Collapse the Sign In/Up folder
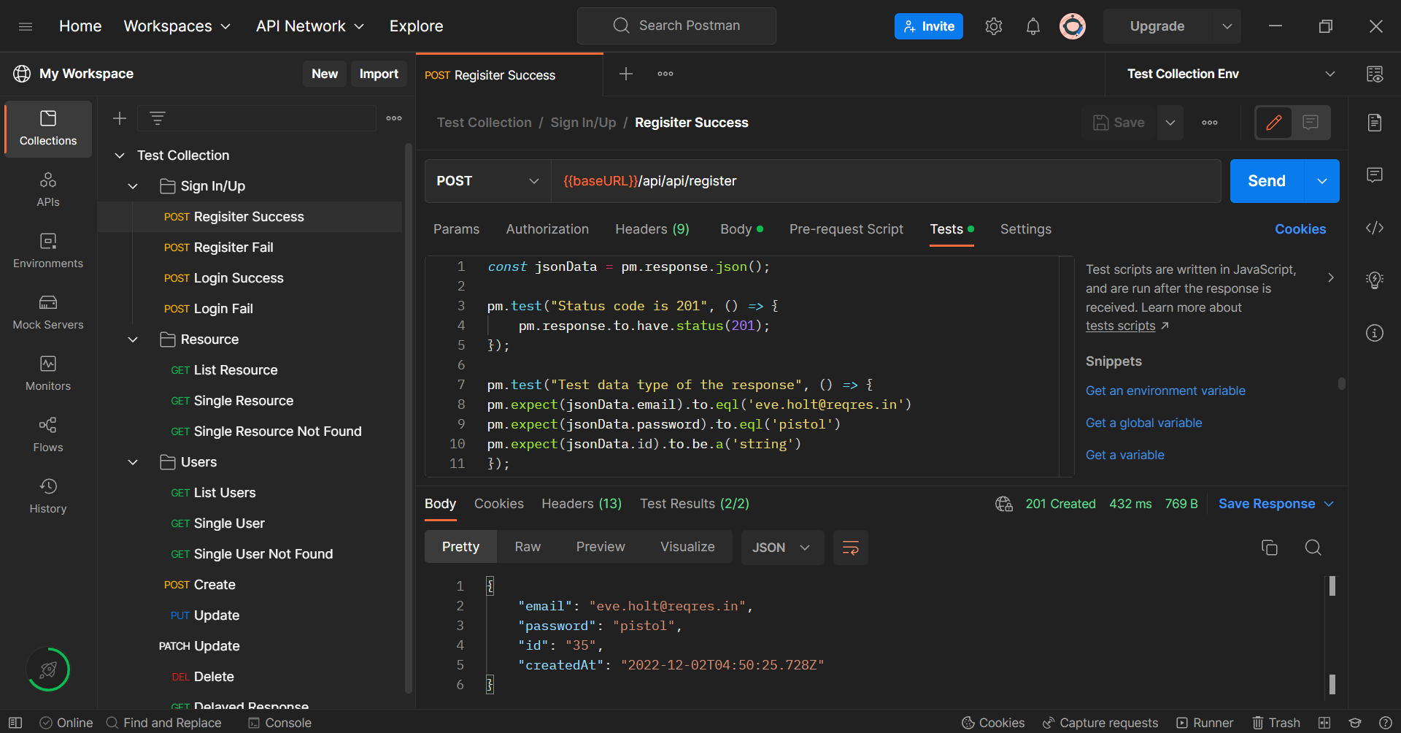 pyautogui.click(x=133, y=186)
